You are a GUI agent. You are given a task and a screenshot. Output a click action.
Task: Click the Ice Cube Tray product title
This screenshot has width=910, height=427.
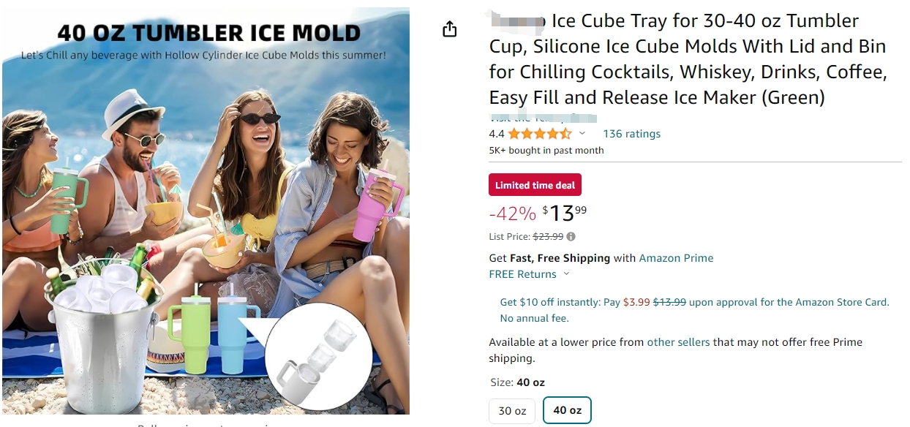tap(688, 59)
